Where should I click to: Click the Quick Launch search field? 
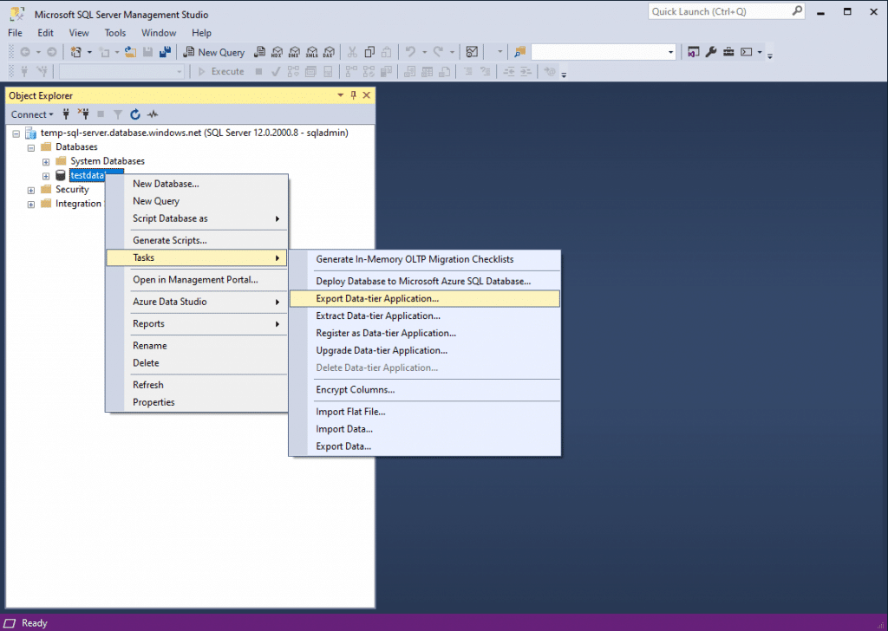(726, 11)
